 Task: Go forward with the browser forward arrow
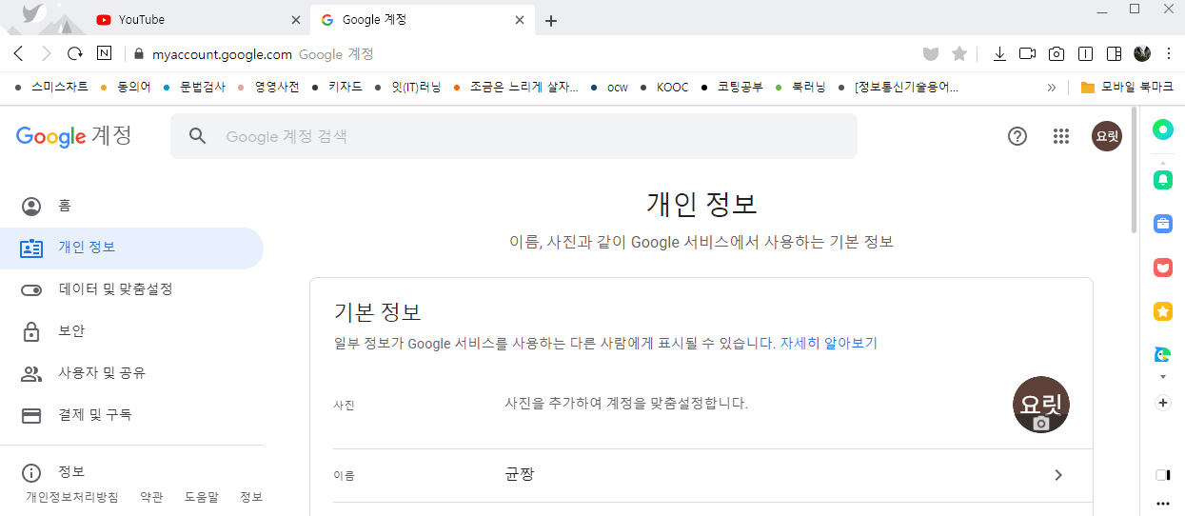coord(47,54)
